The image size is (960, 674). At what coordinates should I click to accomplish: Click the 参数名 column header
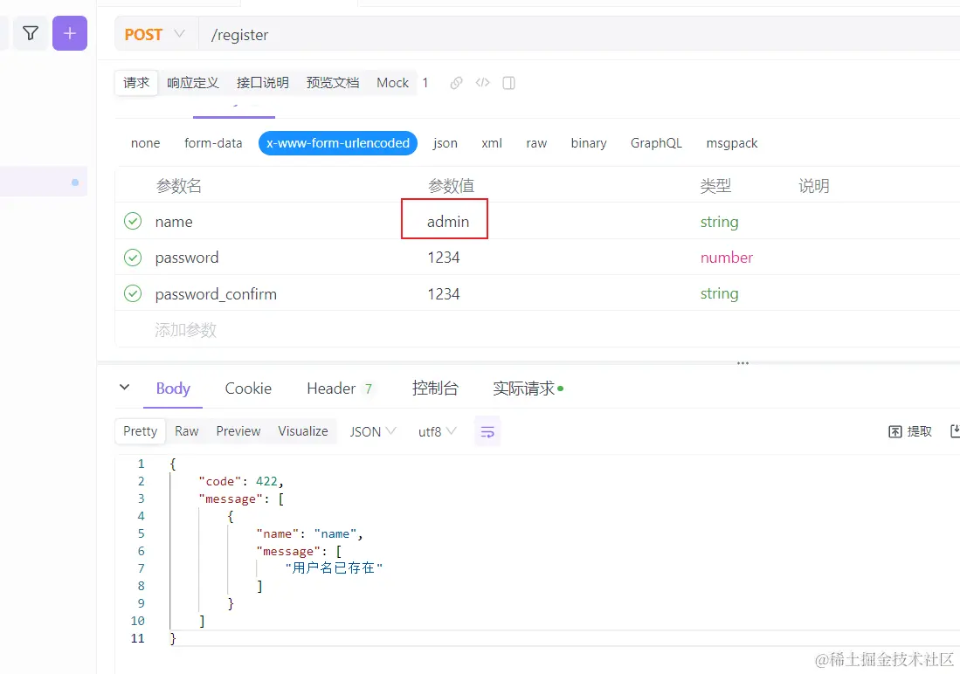pyautogui.click(x=178, y=185)
